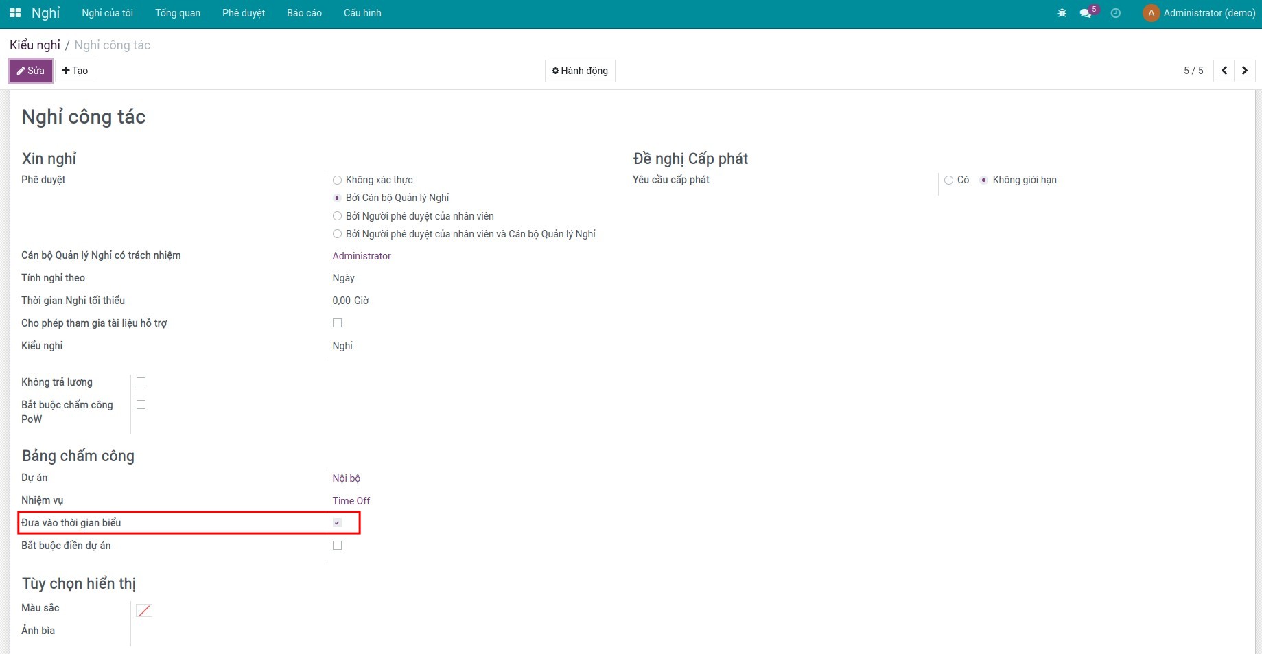Open the Báo cáo menu
1262x654 pixels.
click(304, 13)
